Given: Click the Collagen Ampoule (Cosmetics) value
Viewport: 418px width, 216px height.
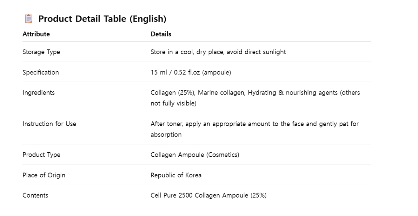Looking at the screenshot, I should click(195, 155).
